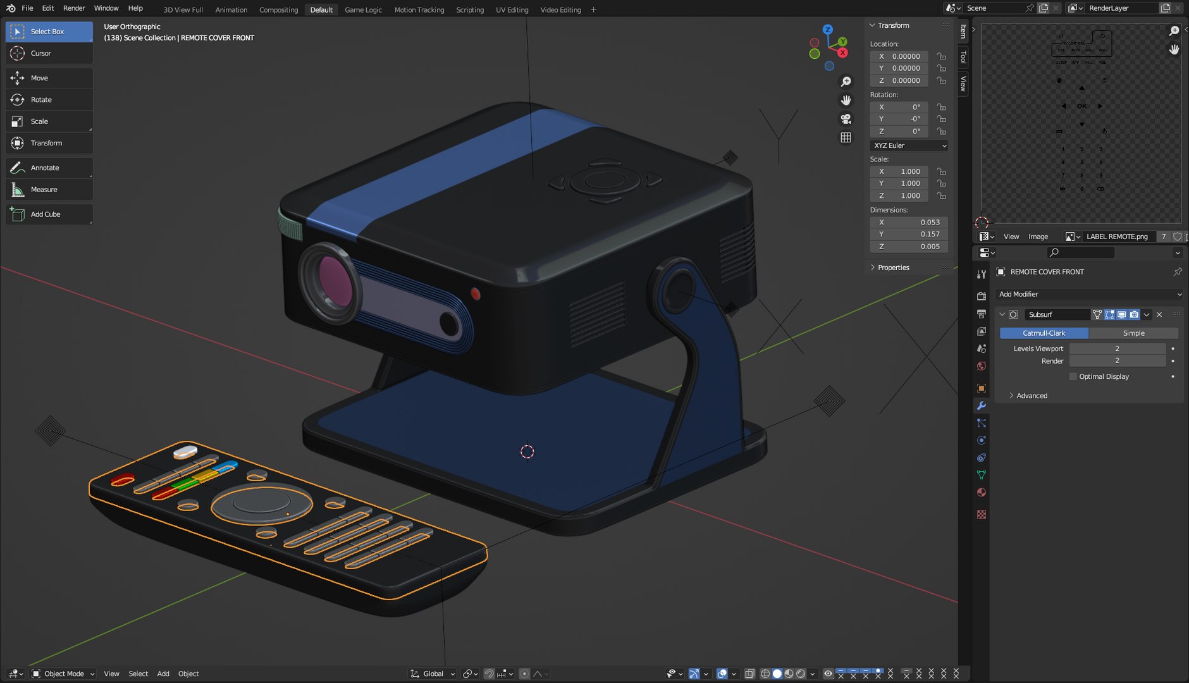Viewport: 1189px width, 683px height.
Task: Open the XYZ Euler rotation mode dropdown
Action: [910, 145]
